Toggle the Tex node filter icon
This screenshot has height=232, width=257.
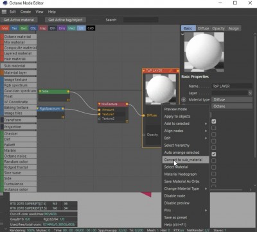[x=14, y=28]
